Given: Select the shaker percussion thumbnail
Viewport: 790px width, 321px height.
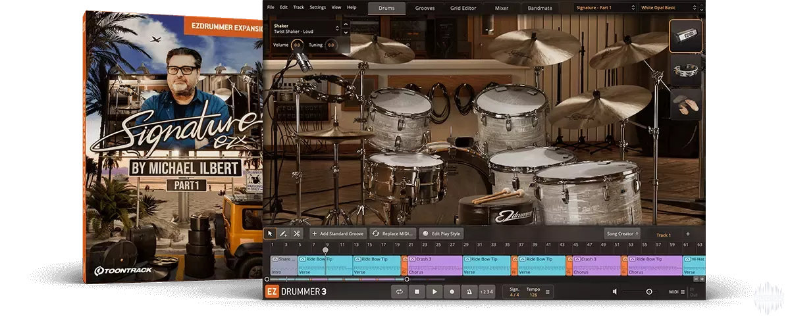Looking at the screenshot, I should (x=686, y=36).
